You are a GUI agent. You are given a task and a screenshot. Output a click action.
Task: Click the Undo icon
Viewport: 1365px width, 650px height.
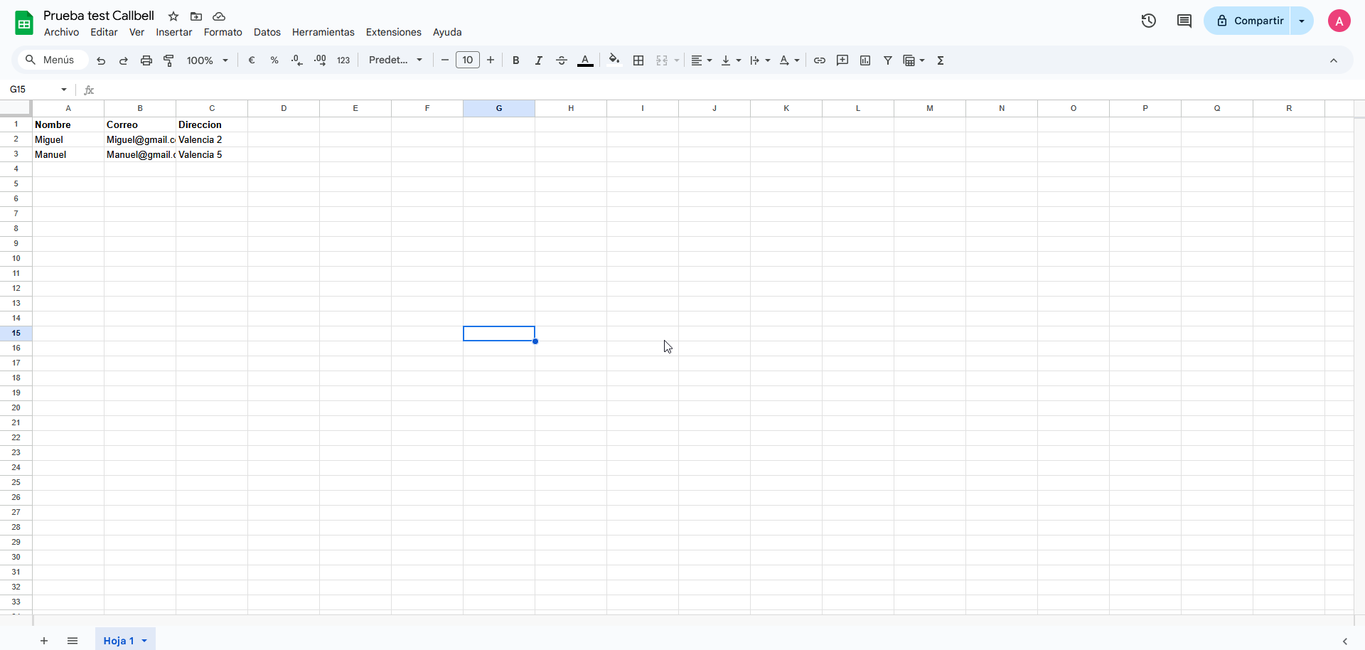click(x=101, y=60)
